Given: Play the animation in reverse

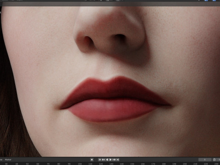Looking at the screenshot, I should [x=107, y=159].
